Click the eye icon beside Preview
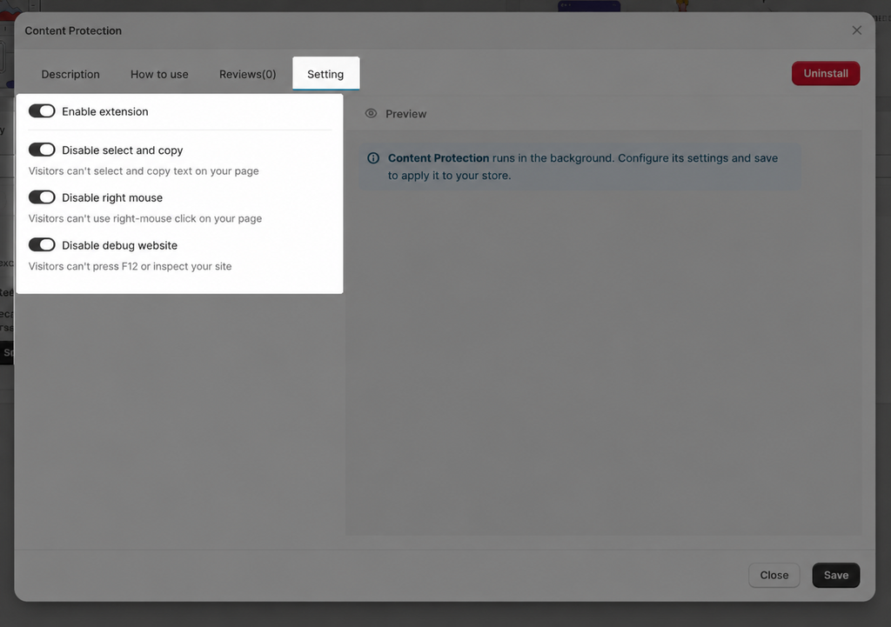 pyautogui.click(x=371, y=114)
